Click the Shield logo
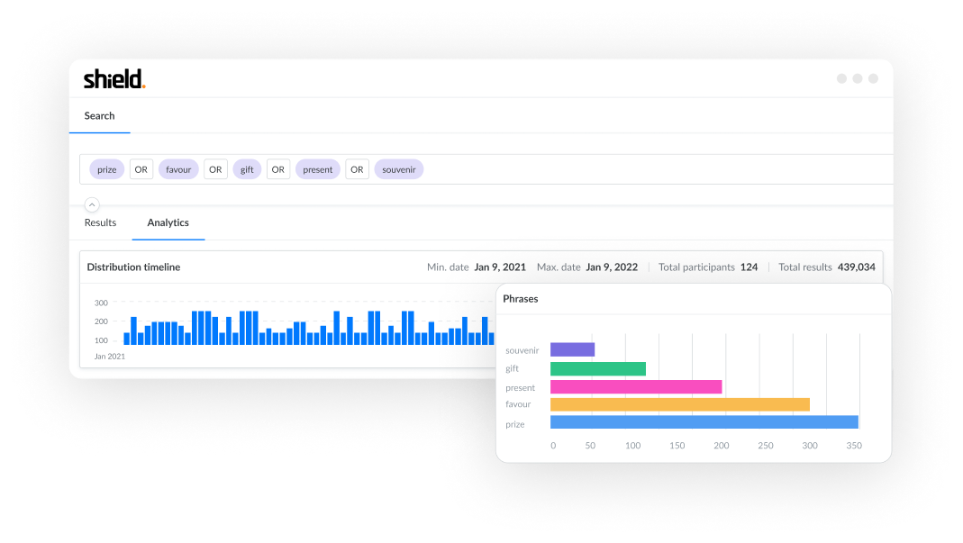Image resolution: width=963 pixels, height=543 pixels. click(x=114, y=79)
